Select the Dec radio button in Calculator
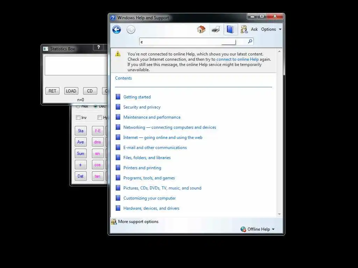Image resolution: width=358 pixels, height=268 pixels. (x=95, y=106)
